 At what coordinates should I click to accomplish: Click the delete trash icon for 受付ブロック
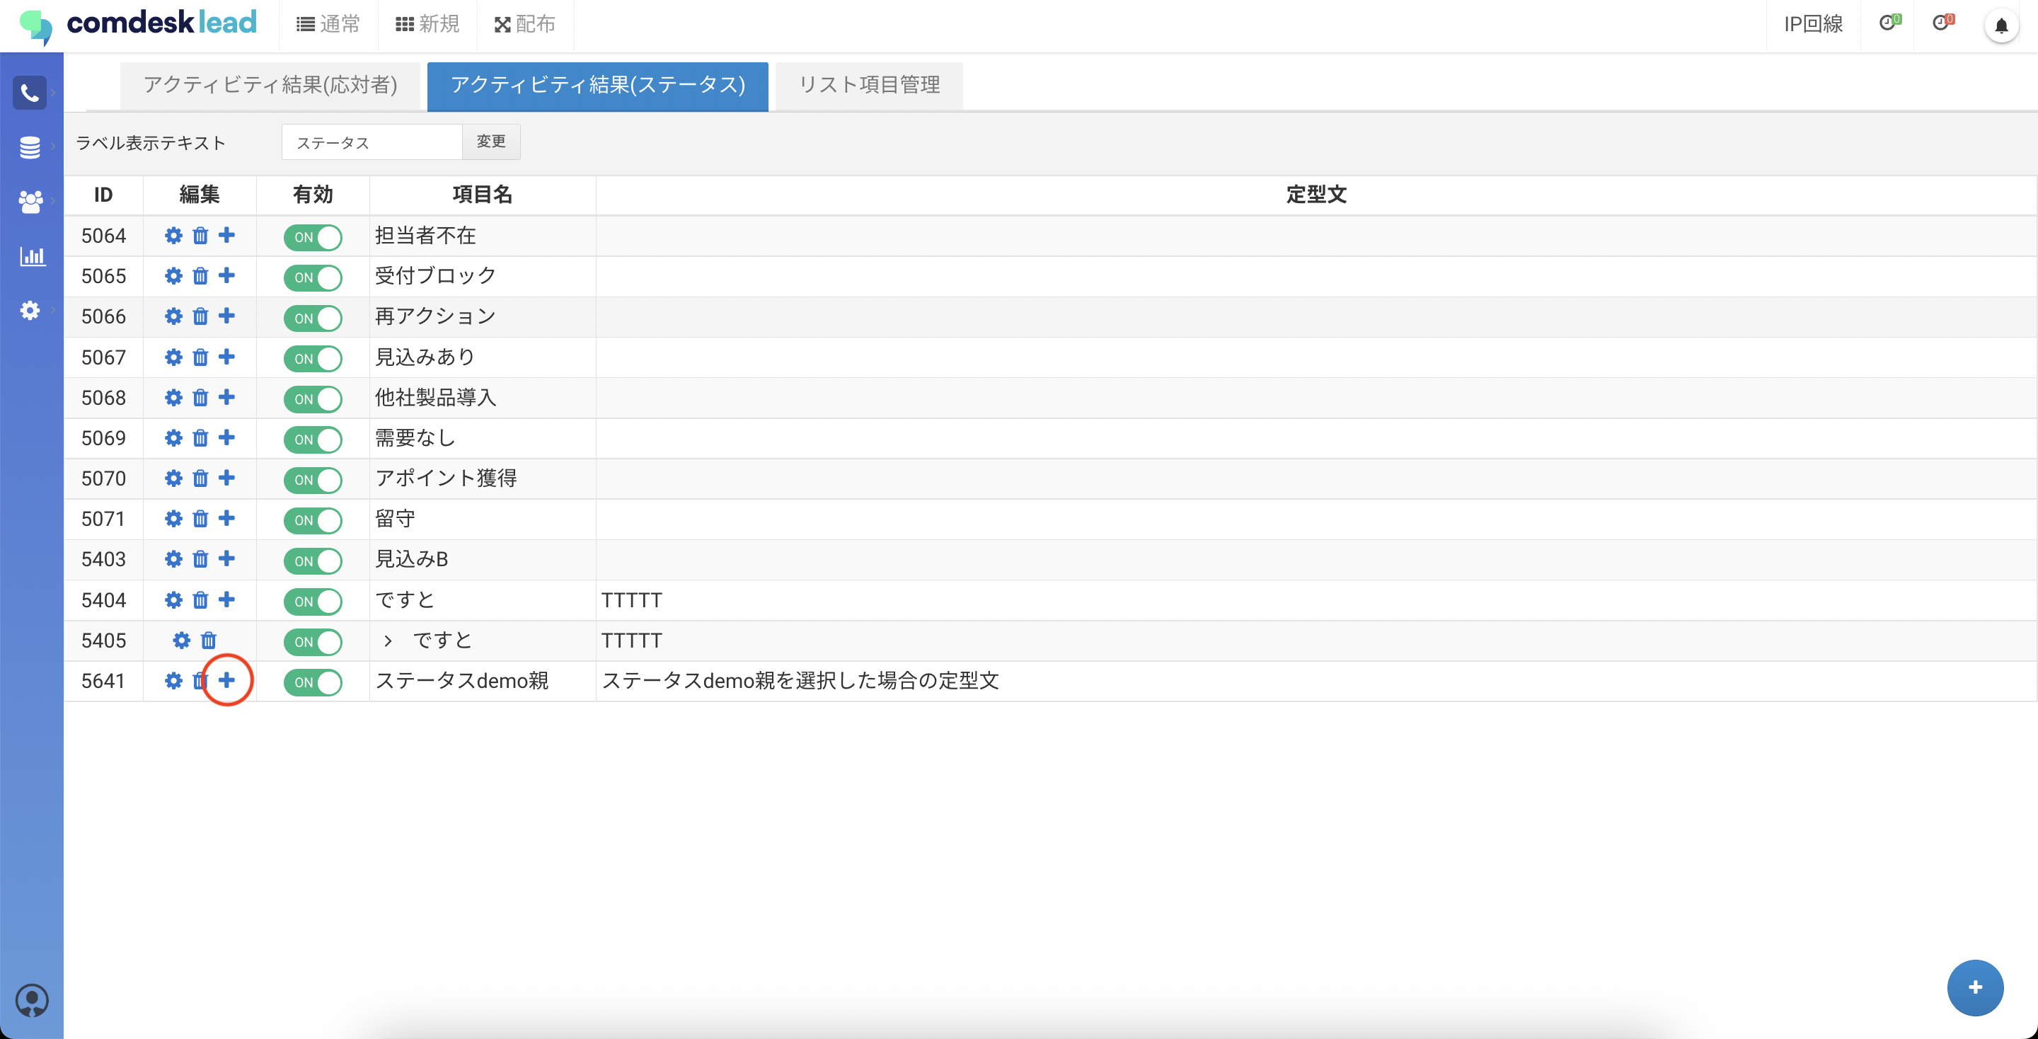[x=200, y=276]
